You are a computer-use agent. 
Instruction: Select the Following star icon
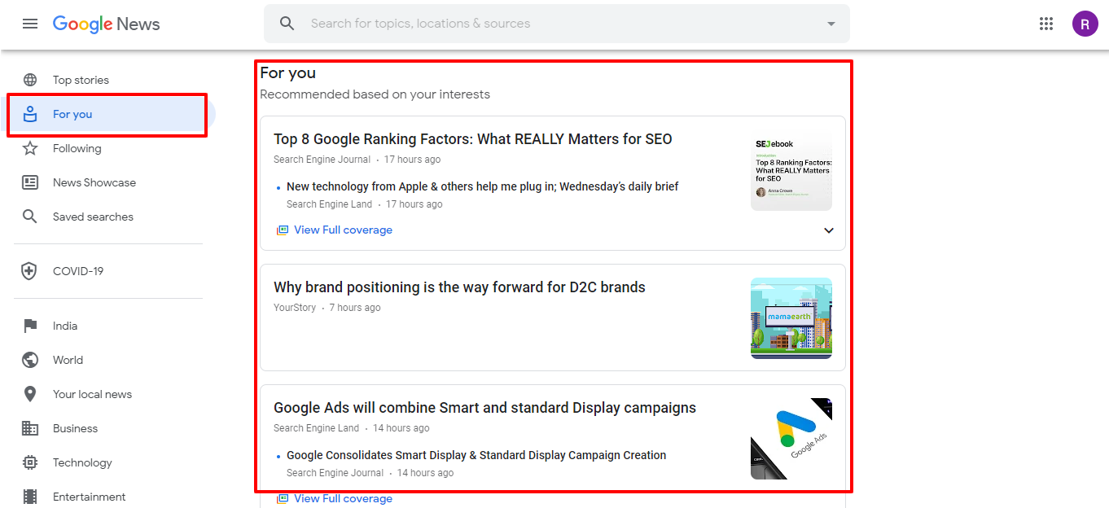click(30, 148)
